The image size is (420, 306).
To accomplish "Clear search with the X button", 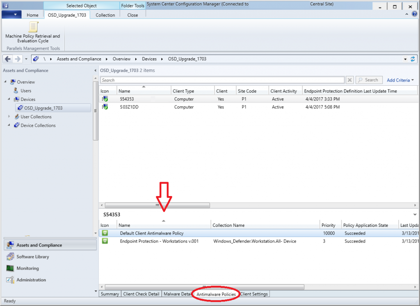I will pyautogui.click(x=349, y=80).
